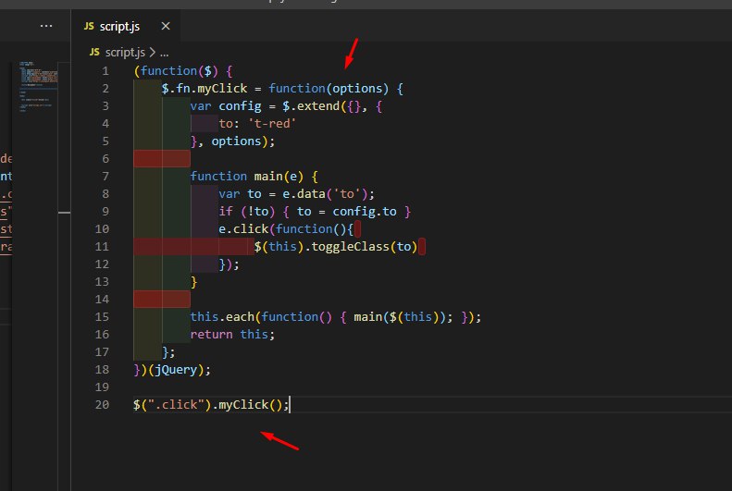This screenshot has height=491, width=732.
Task: Select the script.js editor tab
Action: pyautogui.click(x=125, y=26)
